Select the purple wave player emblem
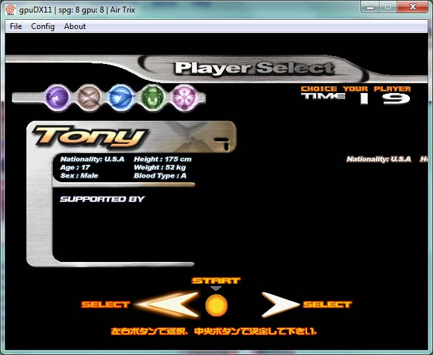 pyautogui.click(x=57, y=98)
